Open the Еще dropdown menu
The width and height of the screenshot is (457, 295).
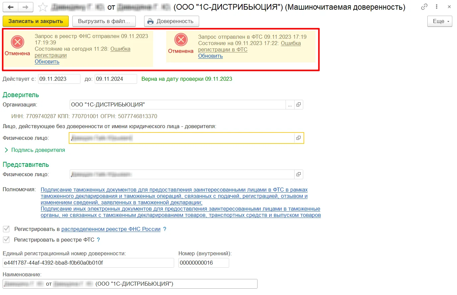pos(440,21)
